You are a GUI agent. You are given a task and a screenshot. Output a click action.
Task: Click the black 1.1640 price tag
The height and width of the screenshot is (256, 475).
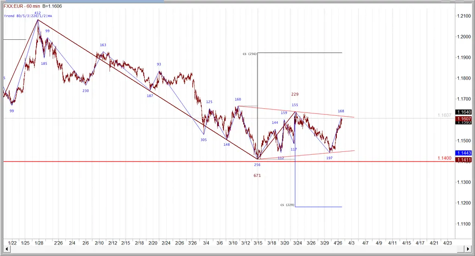coord(464,112)
